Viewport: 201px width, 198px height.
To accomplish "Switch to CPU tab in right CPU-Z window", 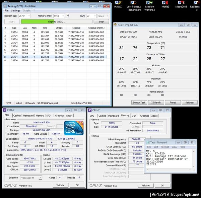I will 92,116.
